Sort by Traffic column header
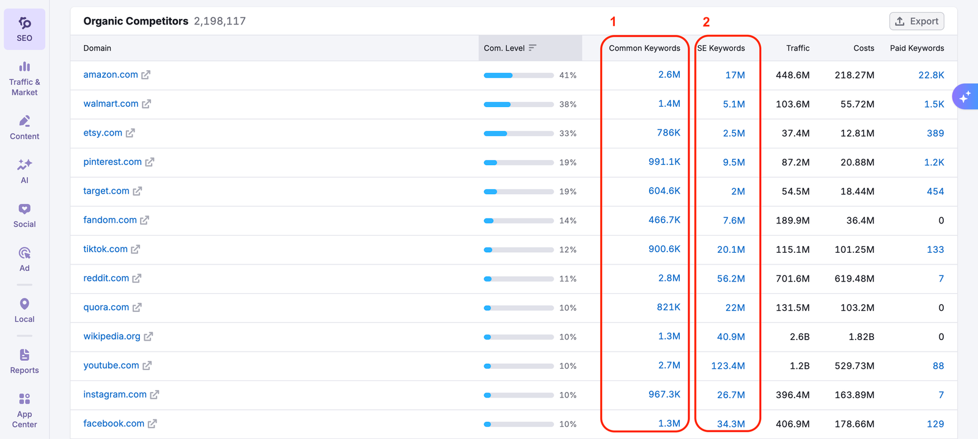Viewport: 978px width, 439px height. click(x=798, y=48)
